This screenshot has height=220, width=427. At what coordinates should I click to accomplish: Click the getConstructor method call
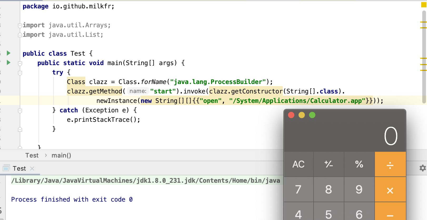click(257, 91)
